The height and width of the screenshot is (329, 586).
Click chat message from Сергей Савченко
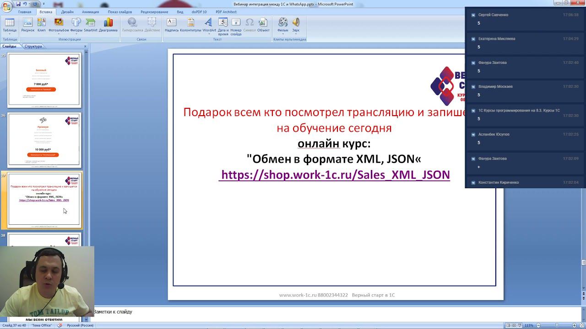tap(525, 19)
